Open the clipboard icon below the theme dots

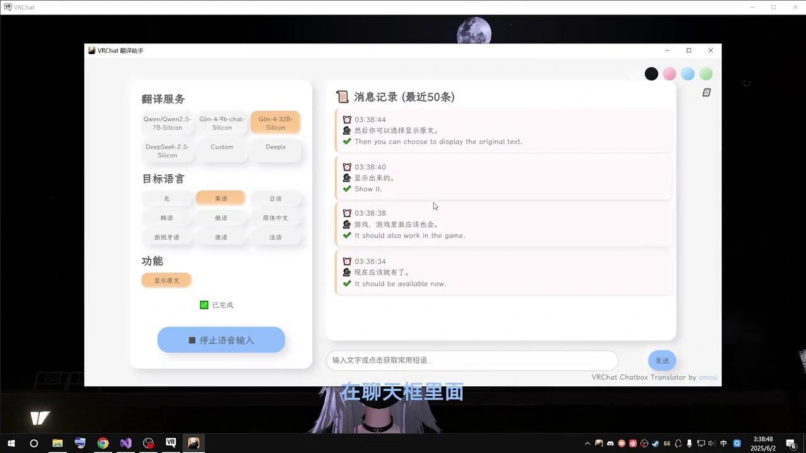pos(706,92)
